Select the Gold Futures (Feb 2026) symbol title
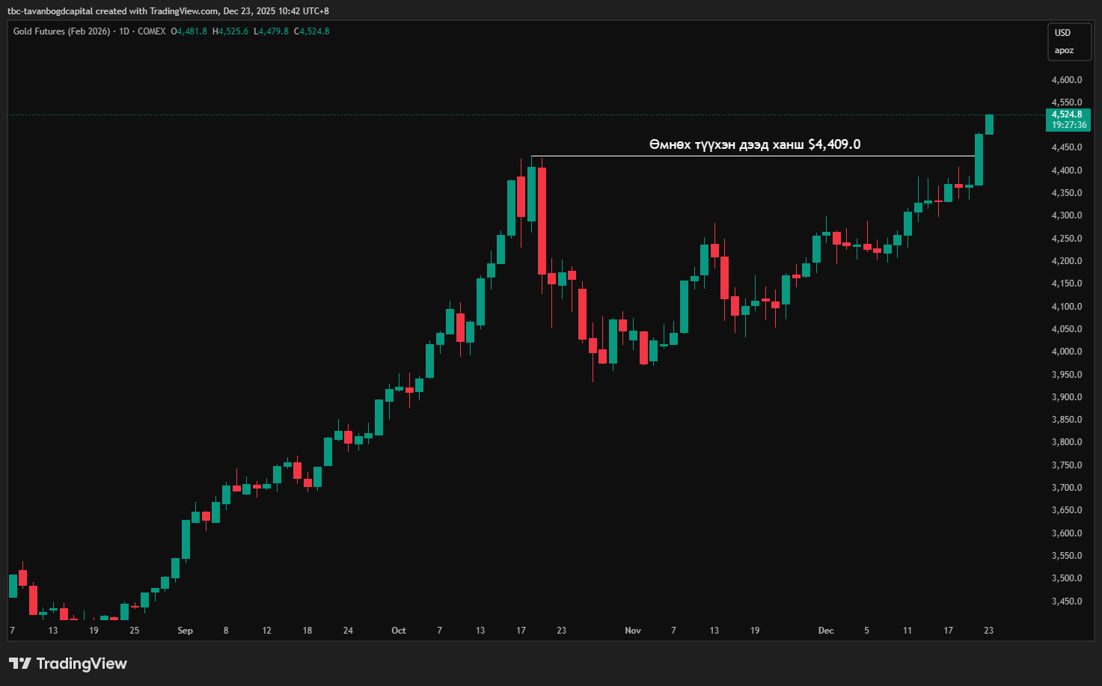The image size is (1102, 686). tap(61, 31)
